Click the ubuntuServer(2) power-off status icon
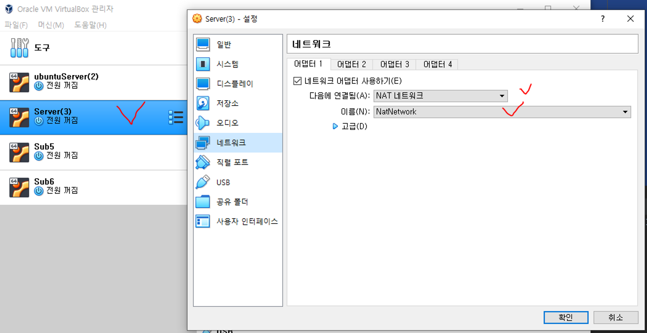This screenshot has height=333, width=647. [x=39, y=86]
